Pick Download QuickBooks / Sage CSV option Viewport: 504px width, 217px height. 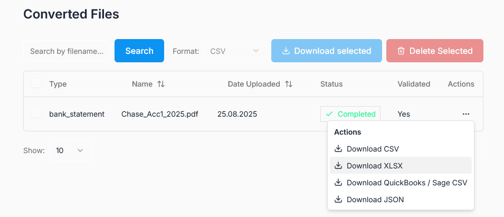pos(406,183)
